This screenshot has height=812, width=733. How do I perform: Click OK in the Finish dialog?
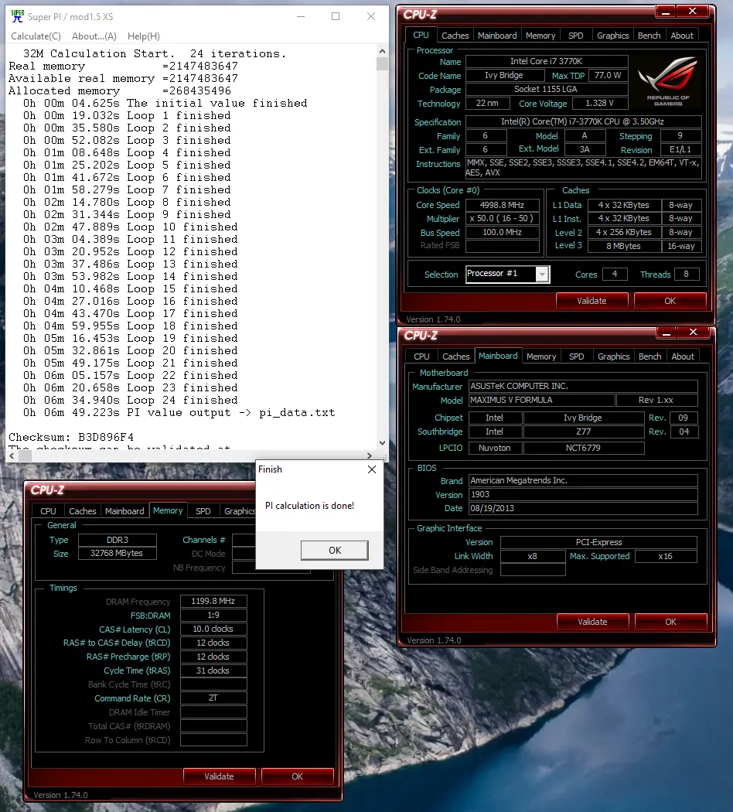(334, 550)
